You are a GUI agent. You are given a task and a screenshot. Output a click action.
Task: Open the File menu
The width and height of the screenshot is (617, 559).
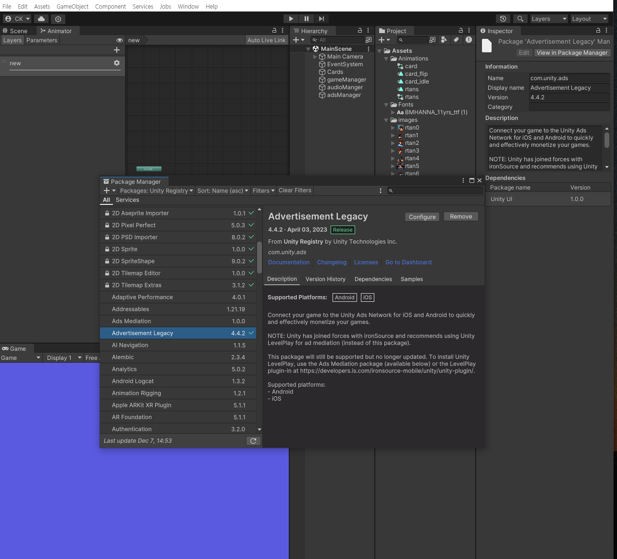point(7,6)
